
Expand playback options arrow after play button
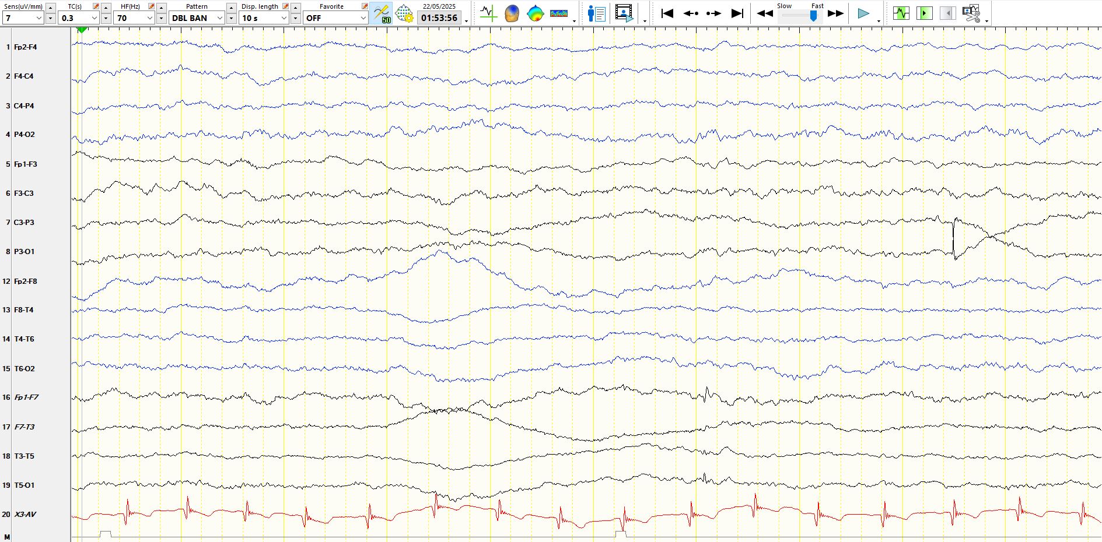(x=879, y=21)
